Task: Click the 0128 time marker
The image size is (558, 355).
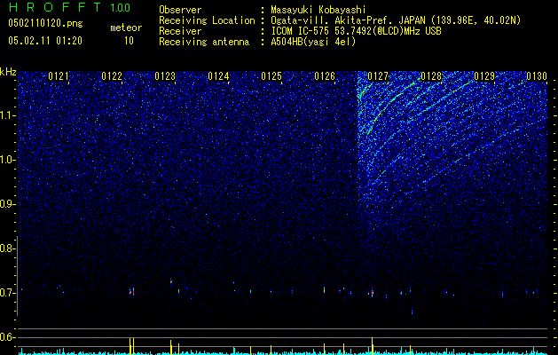Action: [x=431, y=76]
